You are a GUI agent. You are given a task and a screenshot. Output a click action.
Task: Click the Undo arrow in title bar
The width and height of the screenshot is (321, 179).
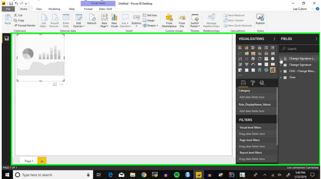tap(16, 3)
